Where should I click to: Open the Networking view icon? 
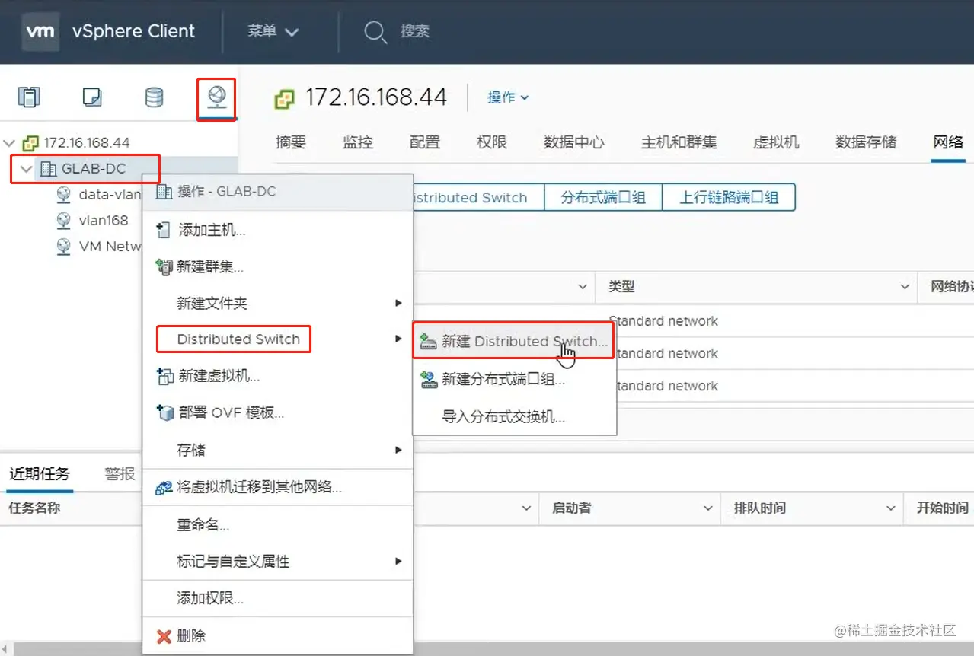point(217,97)
